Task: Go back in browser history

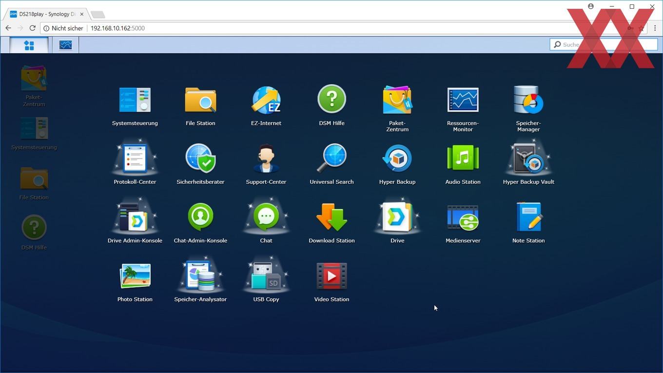Action: (x=8, y=28)
